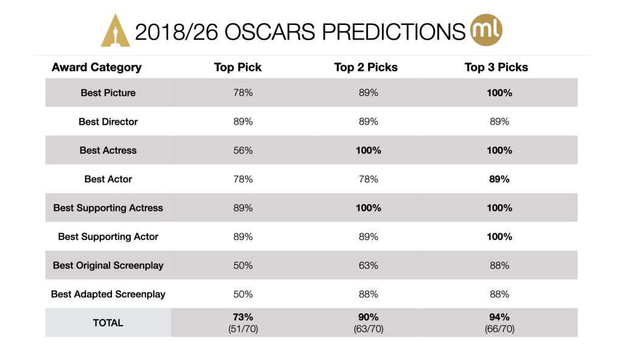Select the Best Picture row label
Viewport: 623px width, 350px height.
108,93
